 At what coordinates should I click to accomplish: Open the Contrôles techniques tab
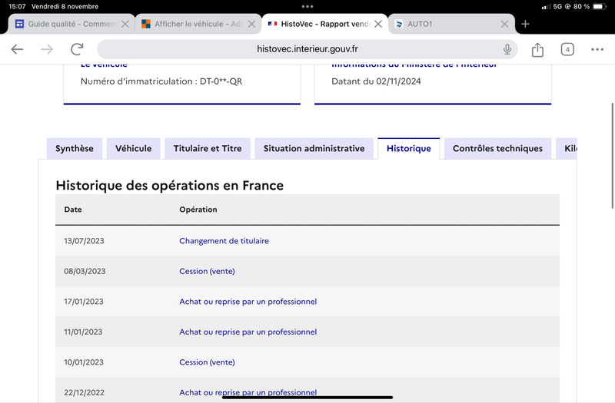click(497, 148)
